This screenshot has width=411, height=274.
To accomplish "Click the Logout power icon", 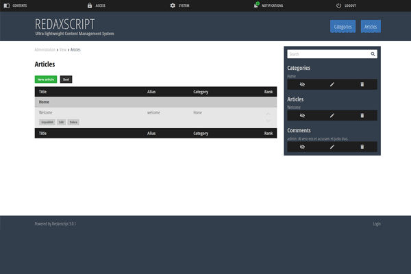I will (338, 5).
